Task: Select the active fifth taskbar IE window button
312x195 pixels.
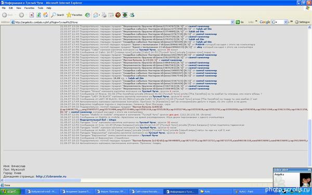Action: (180, 191)
